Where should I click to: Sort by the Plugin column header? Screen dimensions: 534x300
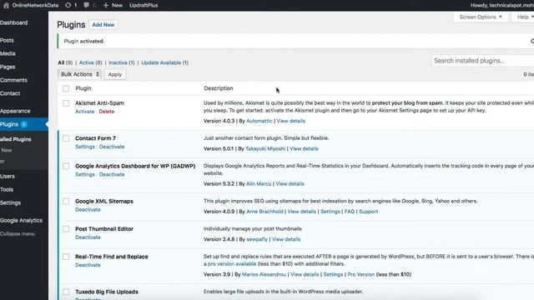coord(83,88)
